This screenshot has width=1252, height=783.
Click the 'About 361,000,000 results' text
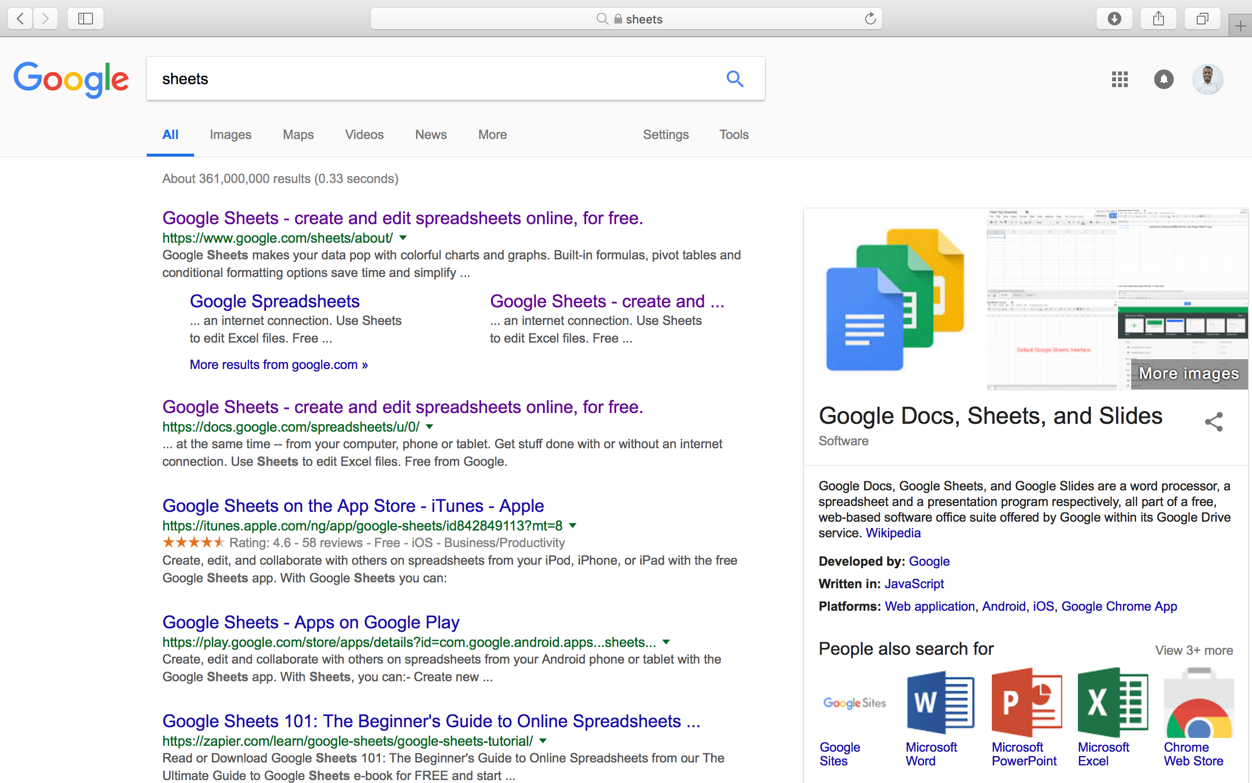[x=280, y=179]
